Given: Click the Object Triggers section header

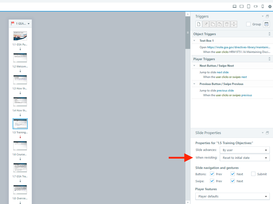Looking at the screenshot, I should pyautogui.click(x=232, y=34).
